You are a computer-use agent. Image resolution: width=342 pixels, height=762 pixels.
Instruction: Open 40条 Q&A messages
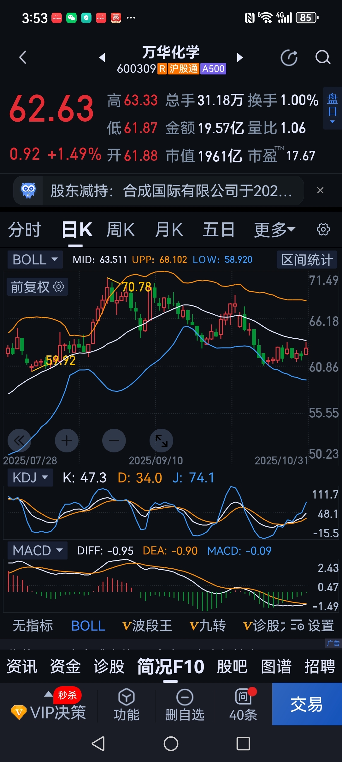pos(243,705)
